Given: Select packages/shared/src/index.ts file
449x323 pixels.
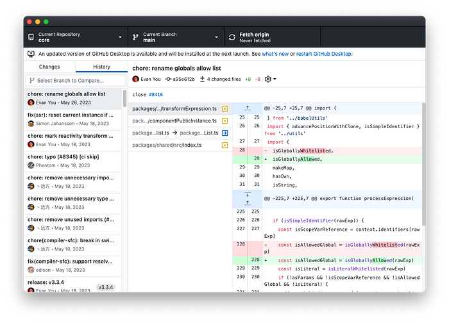Looking at the screenshot, I should pyautogui.click(x=180, y=145).
